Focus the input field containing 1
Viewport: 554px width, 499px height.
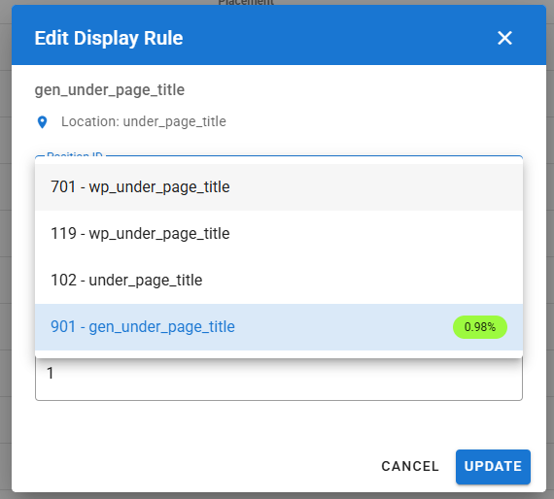coord(279,379)
